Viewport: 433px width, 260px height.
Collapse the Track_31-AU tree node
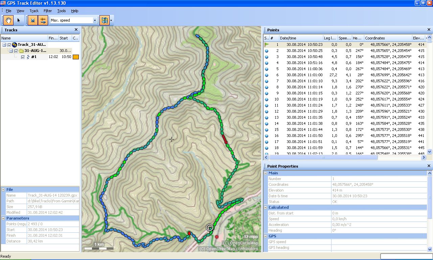tap(4, 45)
